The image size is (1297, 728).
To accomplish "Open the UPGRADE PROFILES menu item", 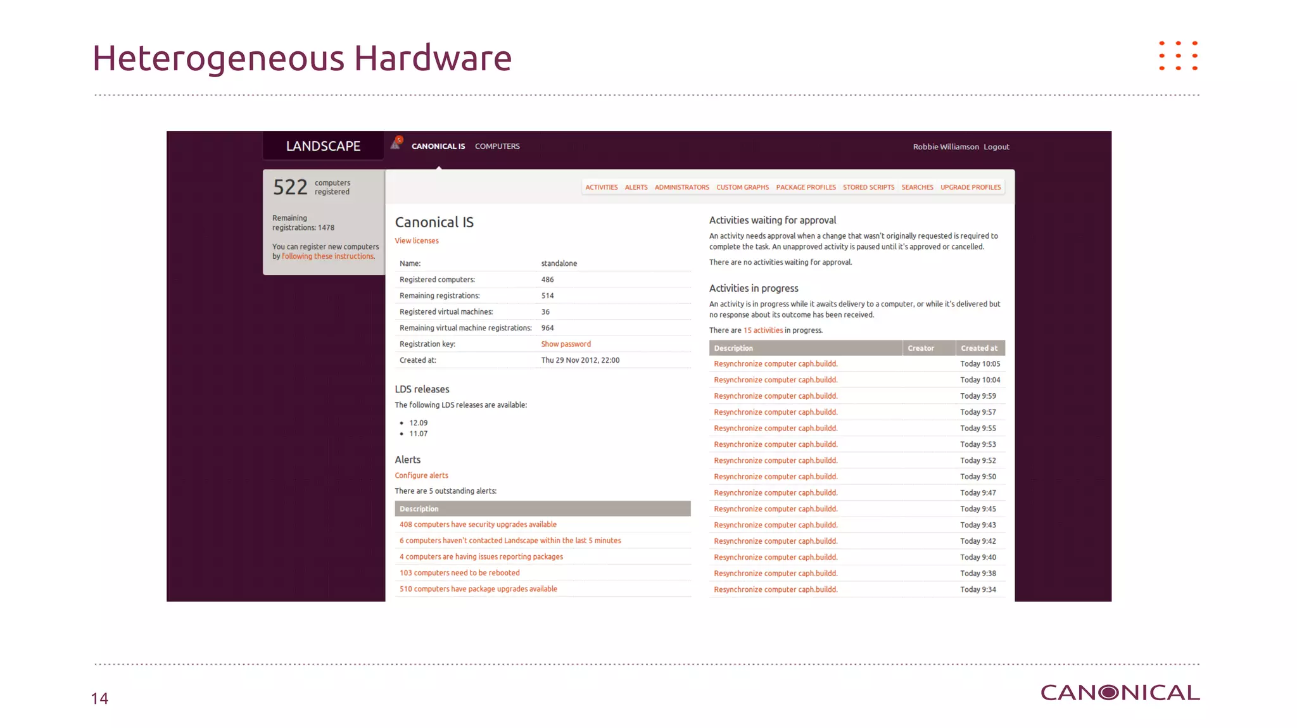I will 970,187.
